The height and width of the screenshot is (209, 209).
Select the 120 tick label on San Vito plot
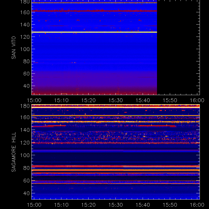25,37
